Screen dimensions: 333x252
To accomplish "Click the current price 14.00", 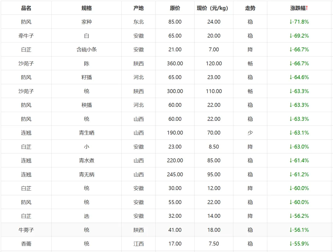I will pos(214,216).
